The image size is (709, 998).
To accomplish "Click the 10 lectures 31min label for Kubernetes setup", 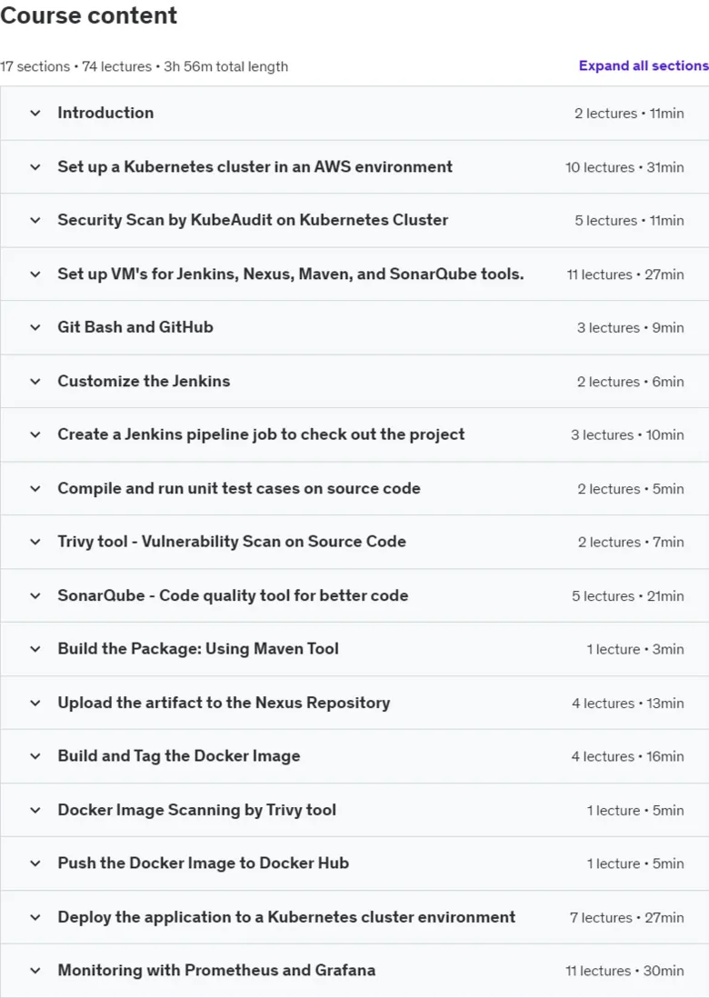I will [x=625, y=167].
